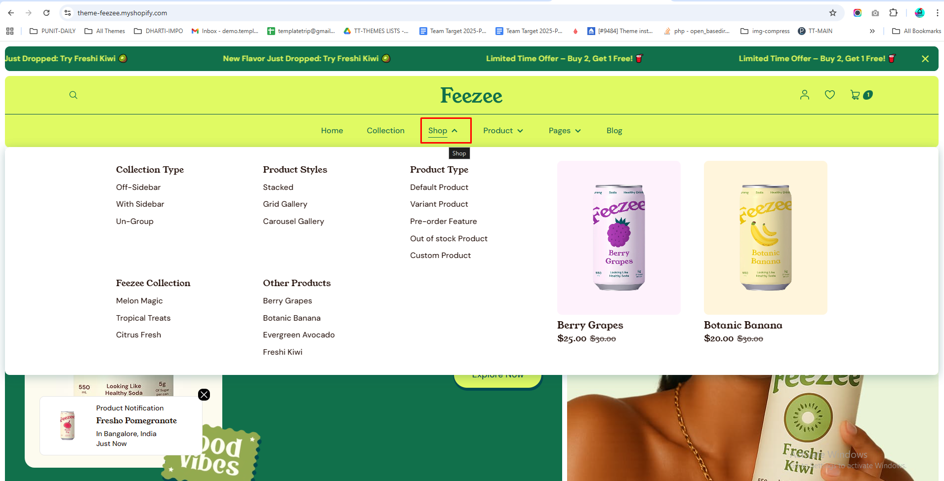This screenshot has height=481, width=944.
Task: Show more bookmarks with overflow chevron
Action: 872,31
